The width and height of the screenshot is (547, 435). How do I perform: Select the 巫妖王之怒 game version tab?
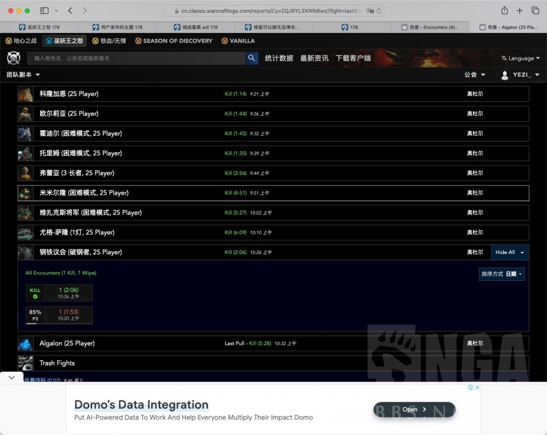(65, 41)
